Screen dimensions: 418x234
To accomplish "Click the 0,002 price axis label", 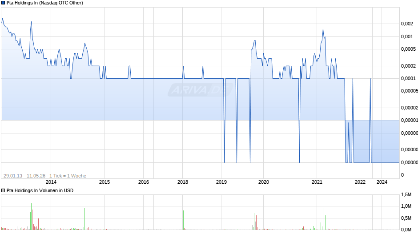I will (x=407, y=24).
